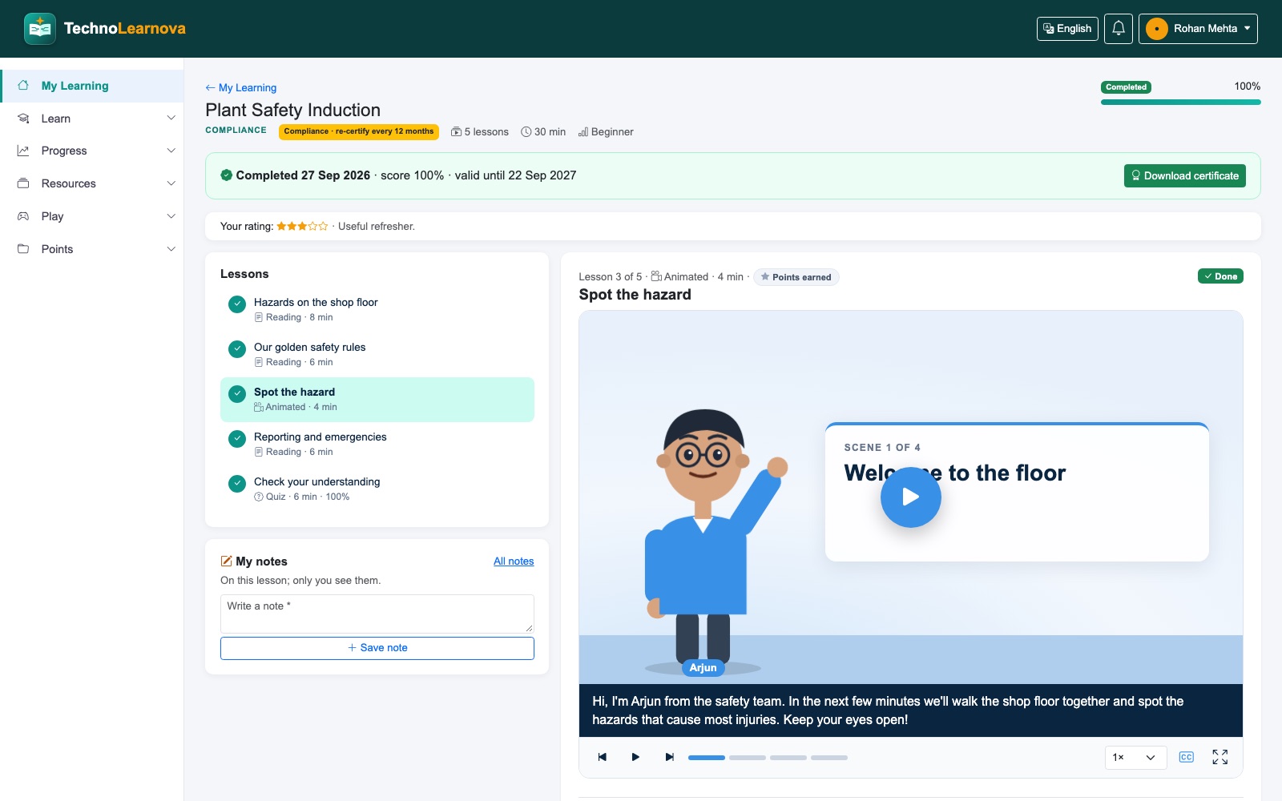Click the Resources stack icon
Viewport: 1282px width, 801px height.
point(23,183)
